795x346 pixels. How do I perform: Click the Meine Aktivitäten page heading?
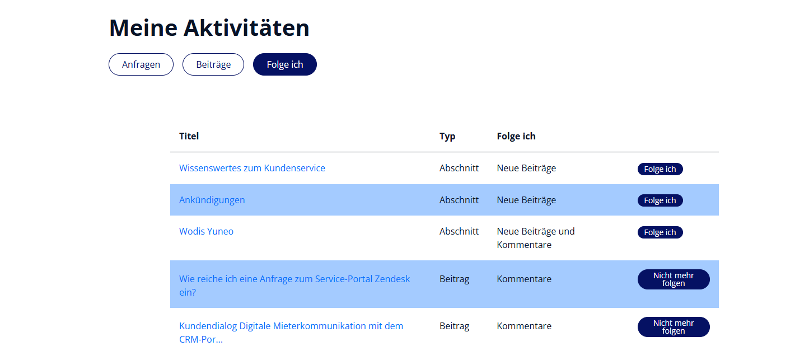tap(209, 27)
